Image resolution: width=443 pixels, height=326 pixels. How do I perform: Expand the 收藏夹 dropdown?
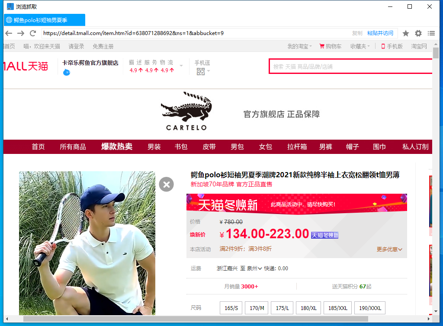pyautogui.click(x=360, y=46)
